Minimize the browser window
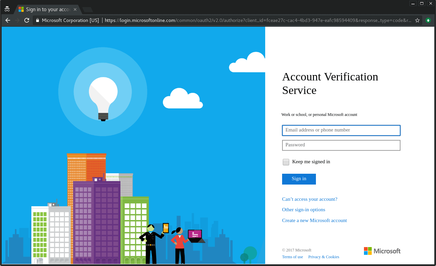 click(x=413, y=3)
